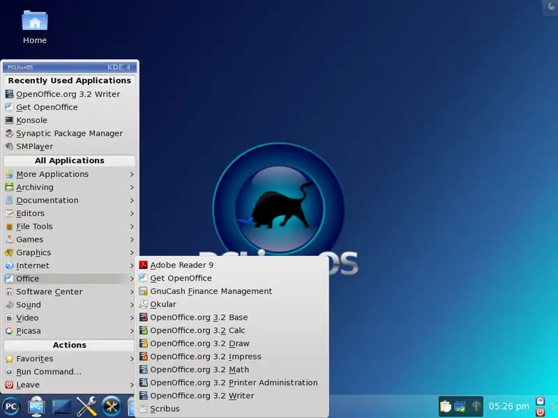Launch OpenOffice.org 3.2 Math
Viewport: 558px width, 418px height.
pos(232,370)
